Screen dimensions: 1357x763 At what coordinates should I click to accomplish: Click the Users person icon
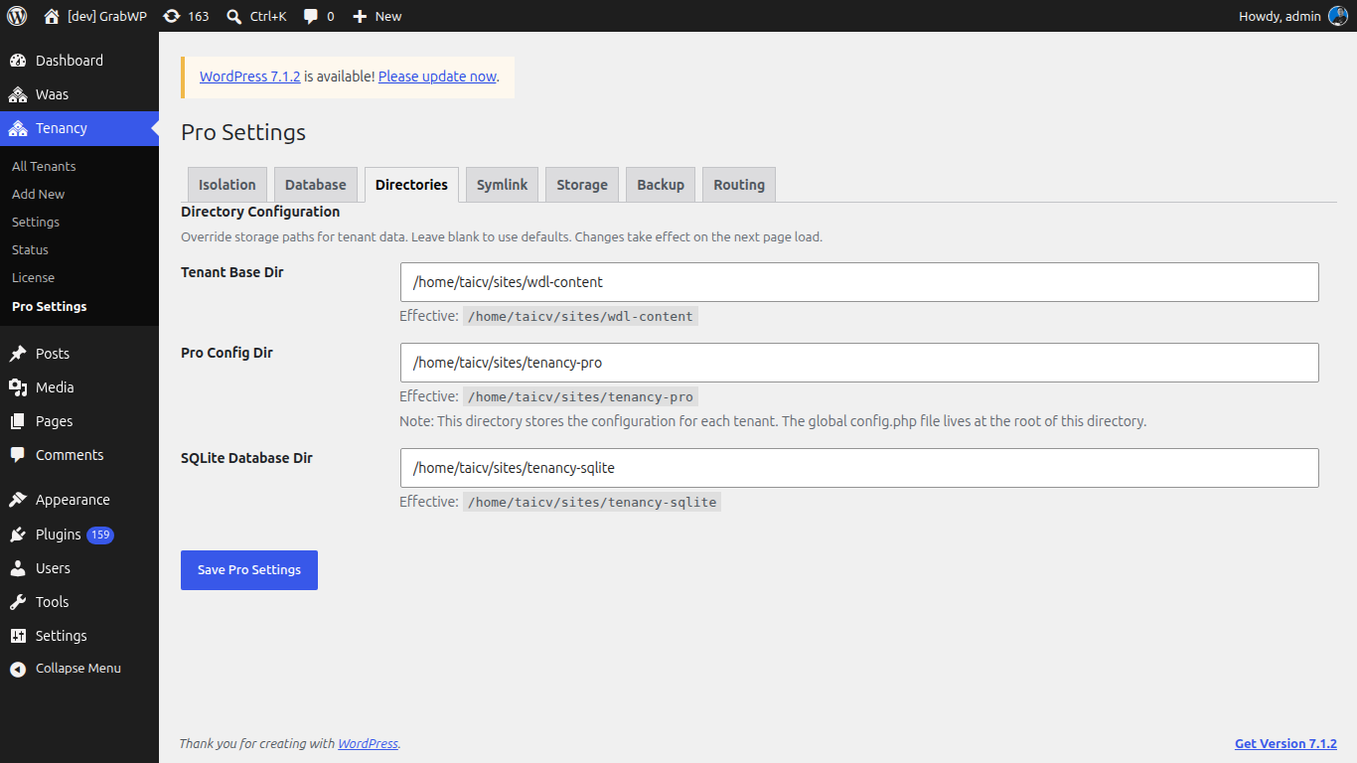pos(18,568)
